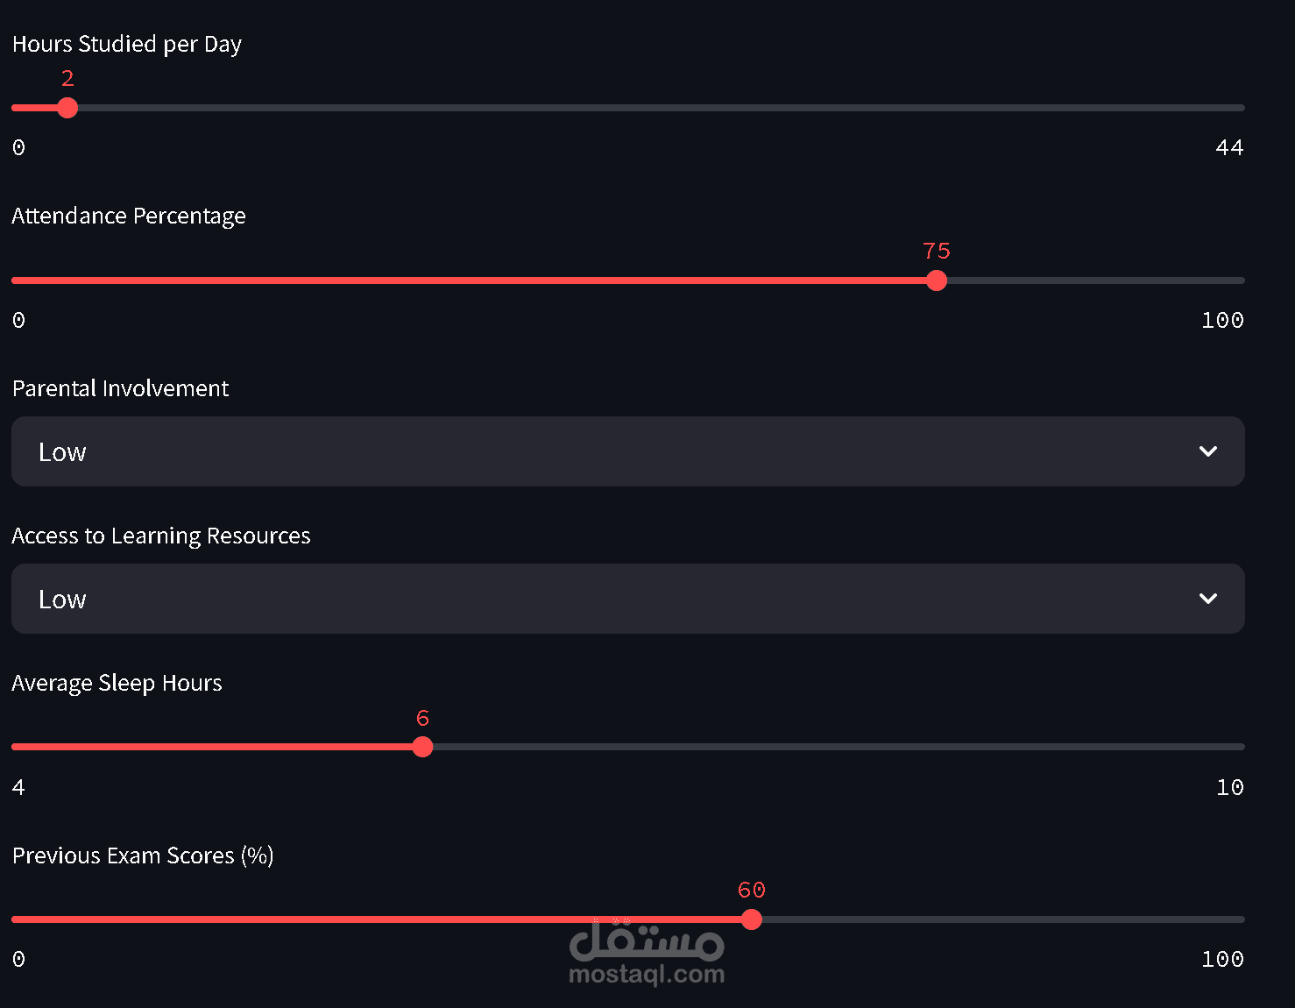Click the Previous Exam Scores slider handle
This screenshot has height=1008, width=1295.
[x=752, y=919]
